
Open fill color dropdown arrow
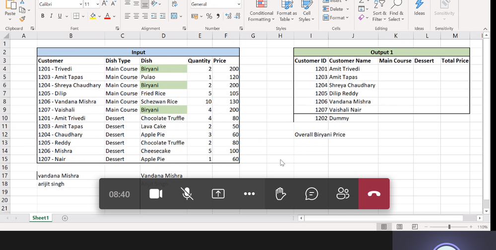[x=99, y=16]
